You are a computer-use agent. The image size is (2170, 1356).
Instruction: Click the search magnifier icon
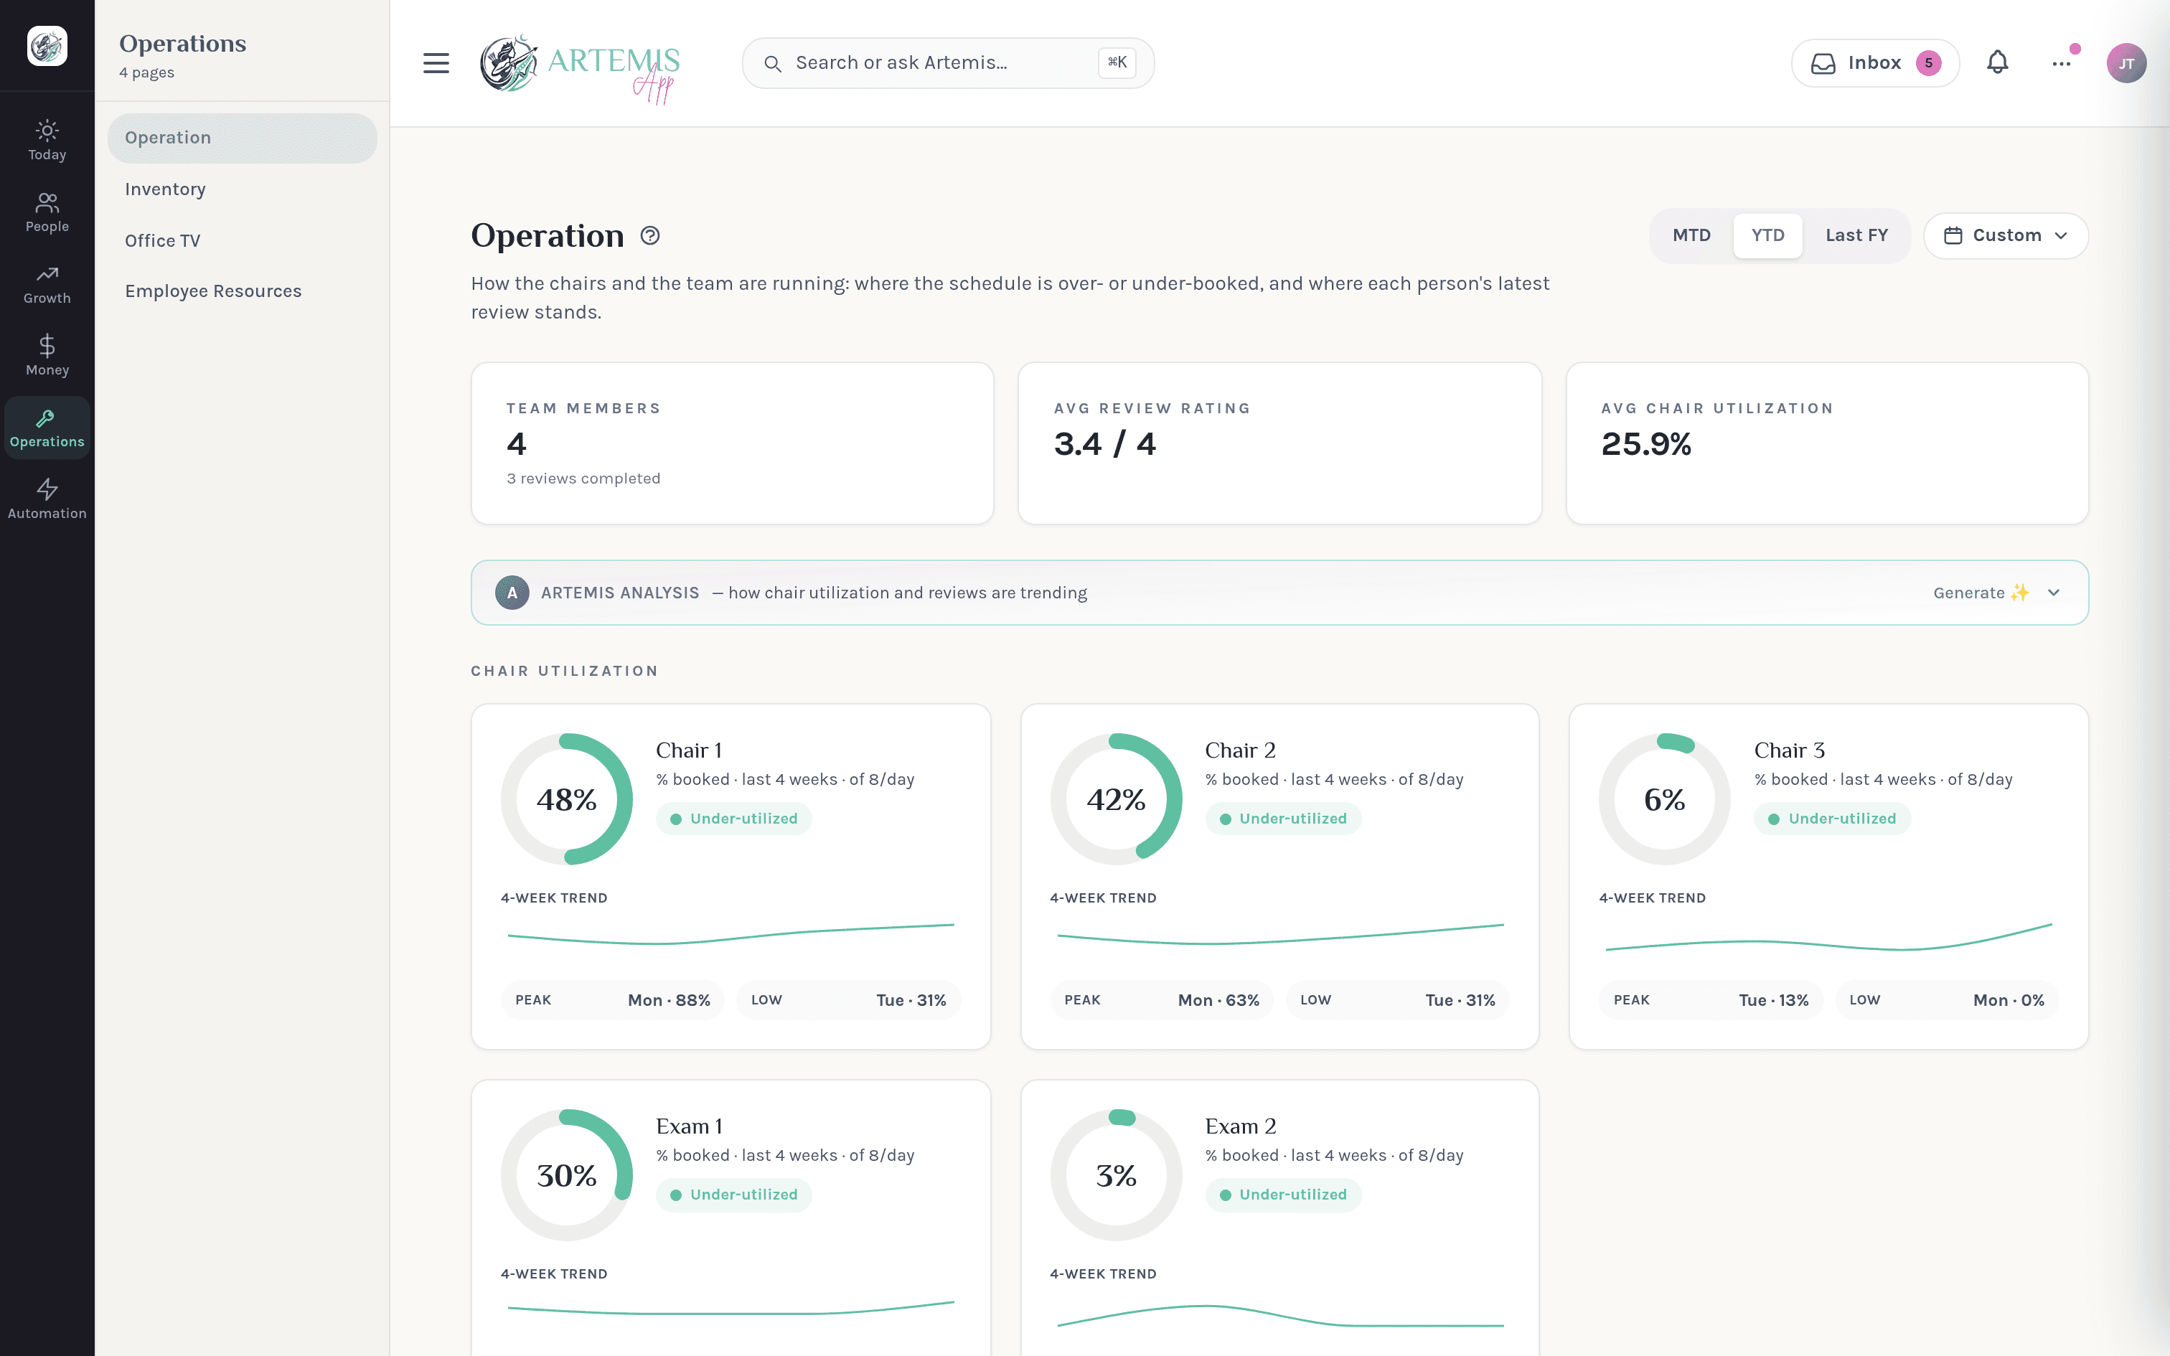[x=772, y=64]
